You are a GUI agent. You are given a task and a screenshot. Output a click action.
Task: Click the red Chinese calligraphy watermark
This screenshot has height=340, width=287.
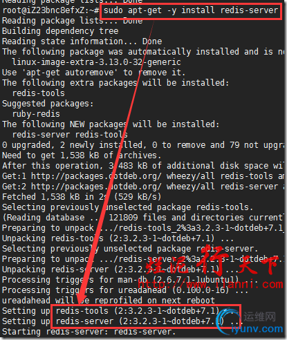click(212, 262)
